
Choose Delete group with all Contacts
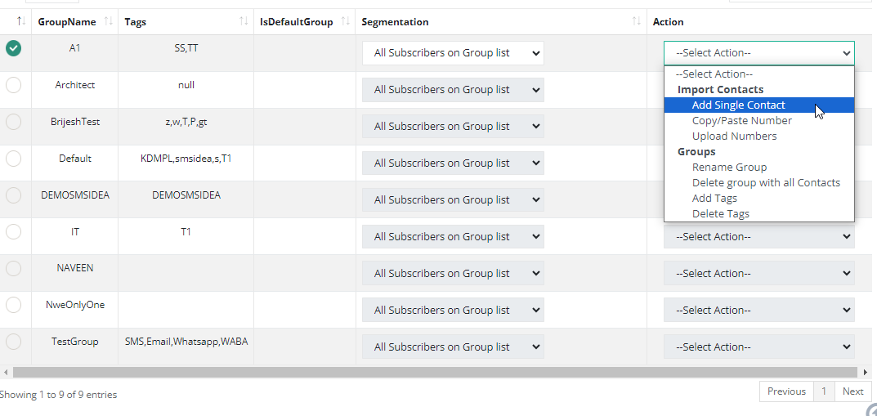coord(766,182)
